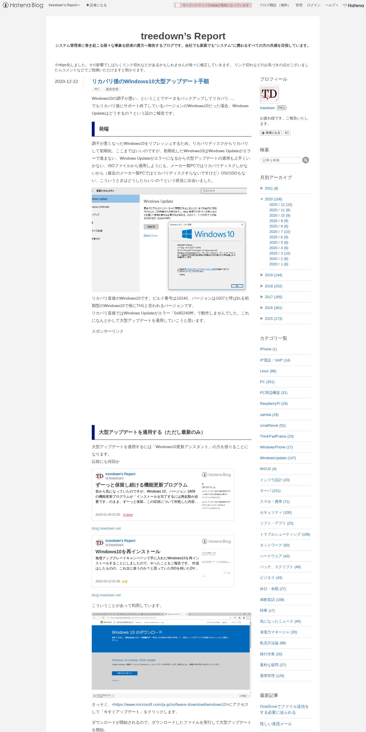Open the ヘルプ dropdown
This screenshot has width=366, height=732.
click(x=332, y=5)
